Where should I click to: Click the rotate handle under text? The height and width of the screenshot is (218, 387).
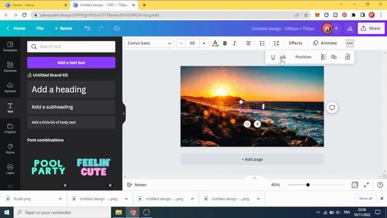[247, 124]
